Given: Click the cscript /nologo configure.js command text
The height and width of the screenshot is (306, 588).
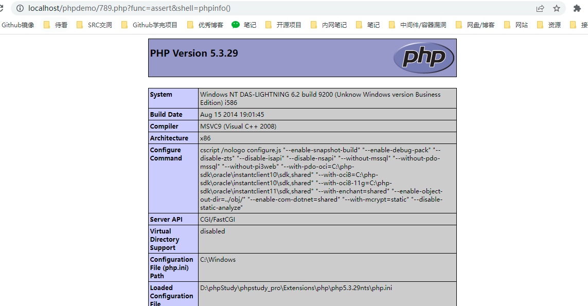Looking at the screenshot, I should [x=322, y=178].
